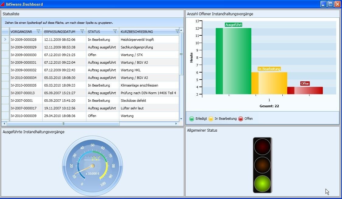Open the STATUS column filter icon

pyautogui.click(x=115, y=31)
